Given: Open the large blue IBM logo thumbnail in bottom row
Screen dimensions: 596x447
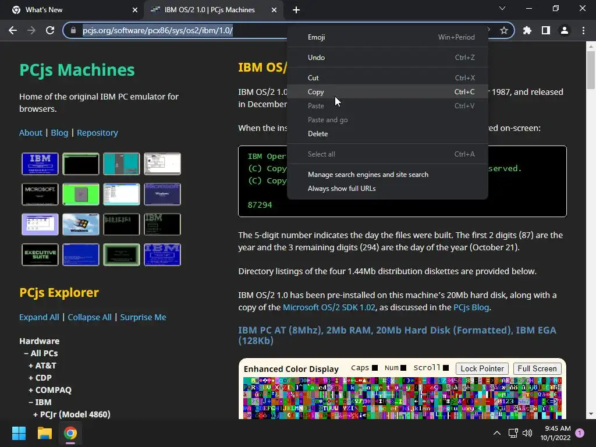Looking at the screenshot, I should [162, 255].
